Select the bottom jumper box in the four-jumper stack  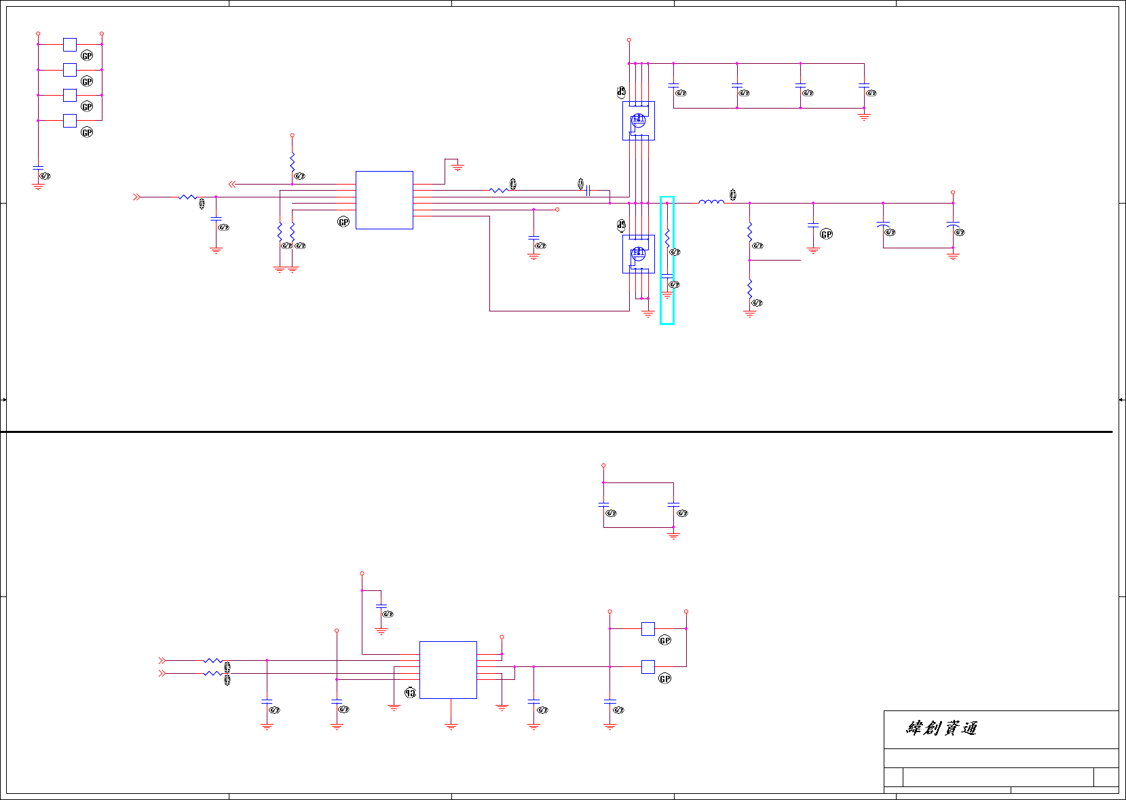pyautogui.click(x=70, y=121)
